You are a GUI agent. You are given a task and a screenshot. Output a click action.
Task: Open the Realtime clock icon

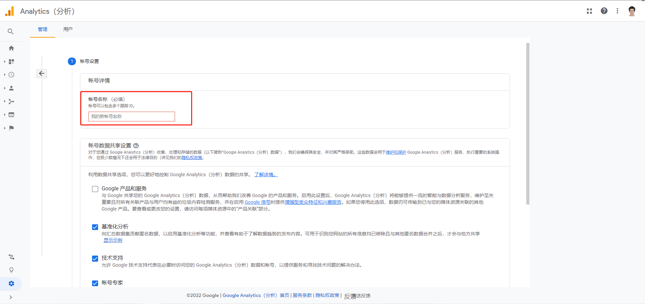tap(11, 75)
